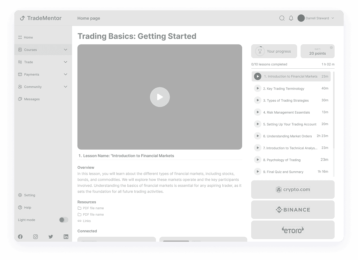The height and width of the screenshot is (260, 358).
Task: Click the first PDF file name resource
Action: (93, 208)
